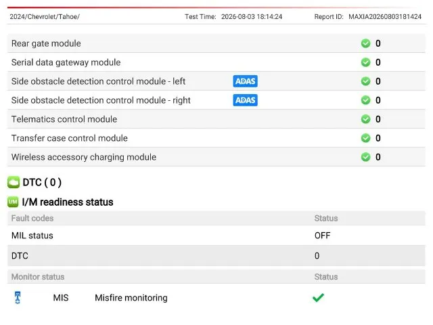
Task: Click the Misfire monitoring green checkmark
Action: [318, 298]
